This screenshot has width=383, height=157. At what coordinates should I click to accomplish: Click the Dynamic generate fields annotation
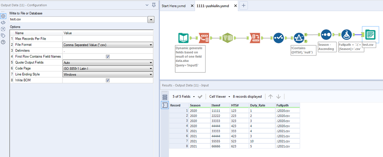[190, 59]
